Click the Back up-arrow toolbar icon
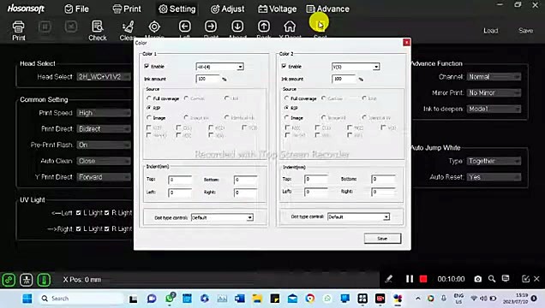Screen dimensions: 545x308 tap(264, 27)
